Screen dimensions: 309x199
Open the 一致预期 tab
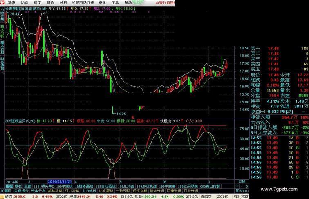pos(123,191)
